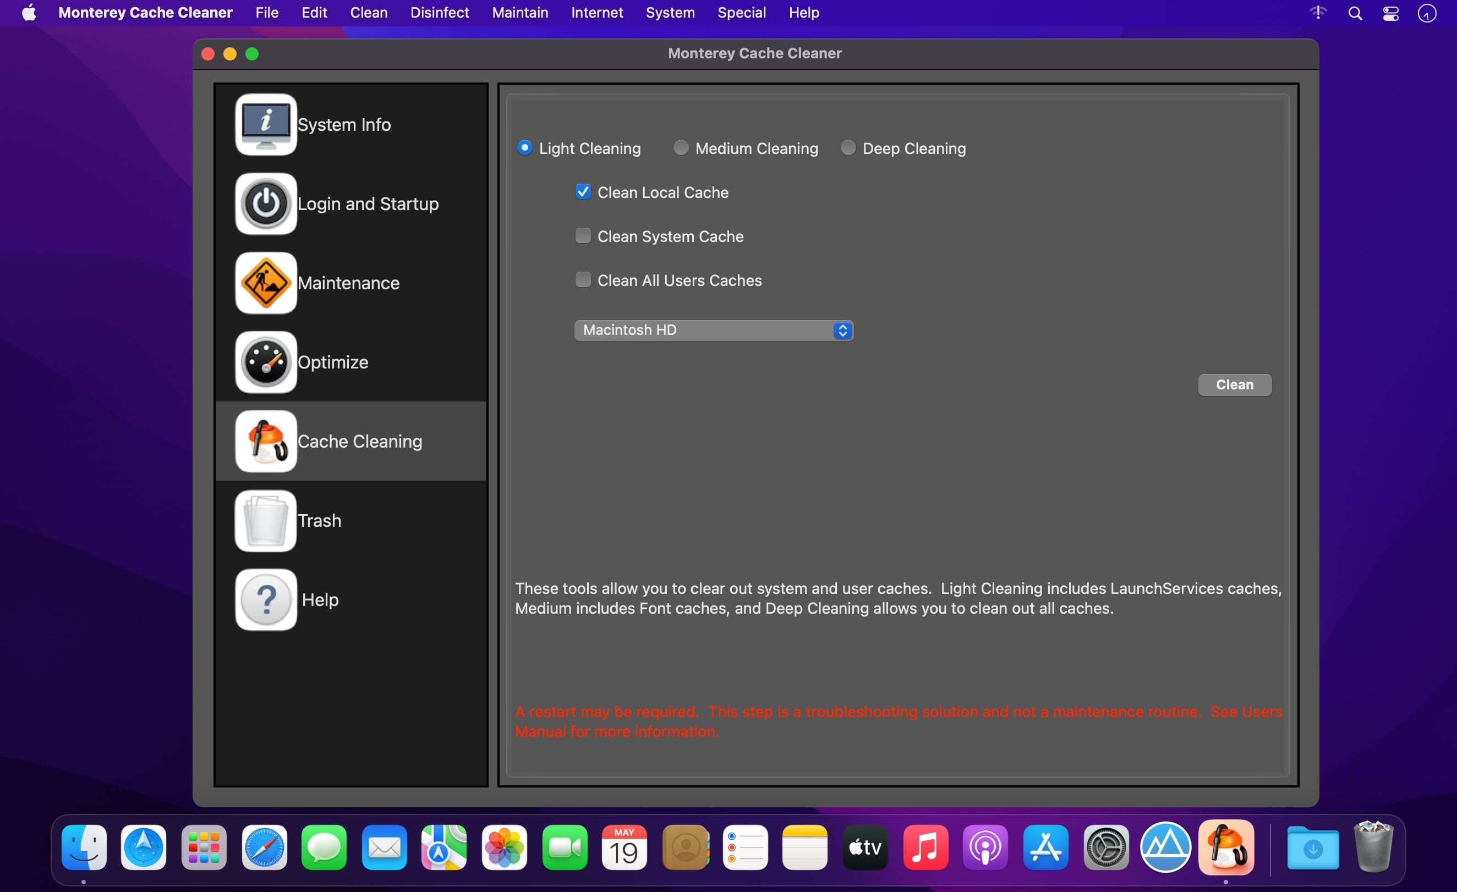1457x892 pixels.
Task: Select the Maintenance sidebar section
Action: point(350,283)
